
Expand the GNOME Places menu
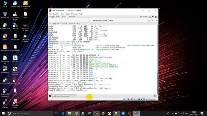(64, 17)
